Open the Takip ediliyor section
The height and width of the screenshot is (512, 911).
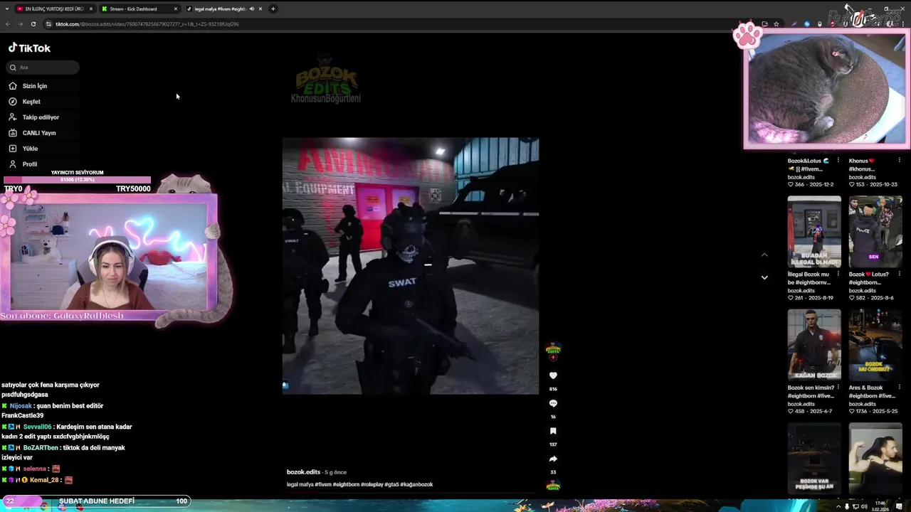pos(40,117)
